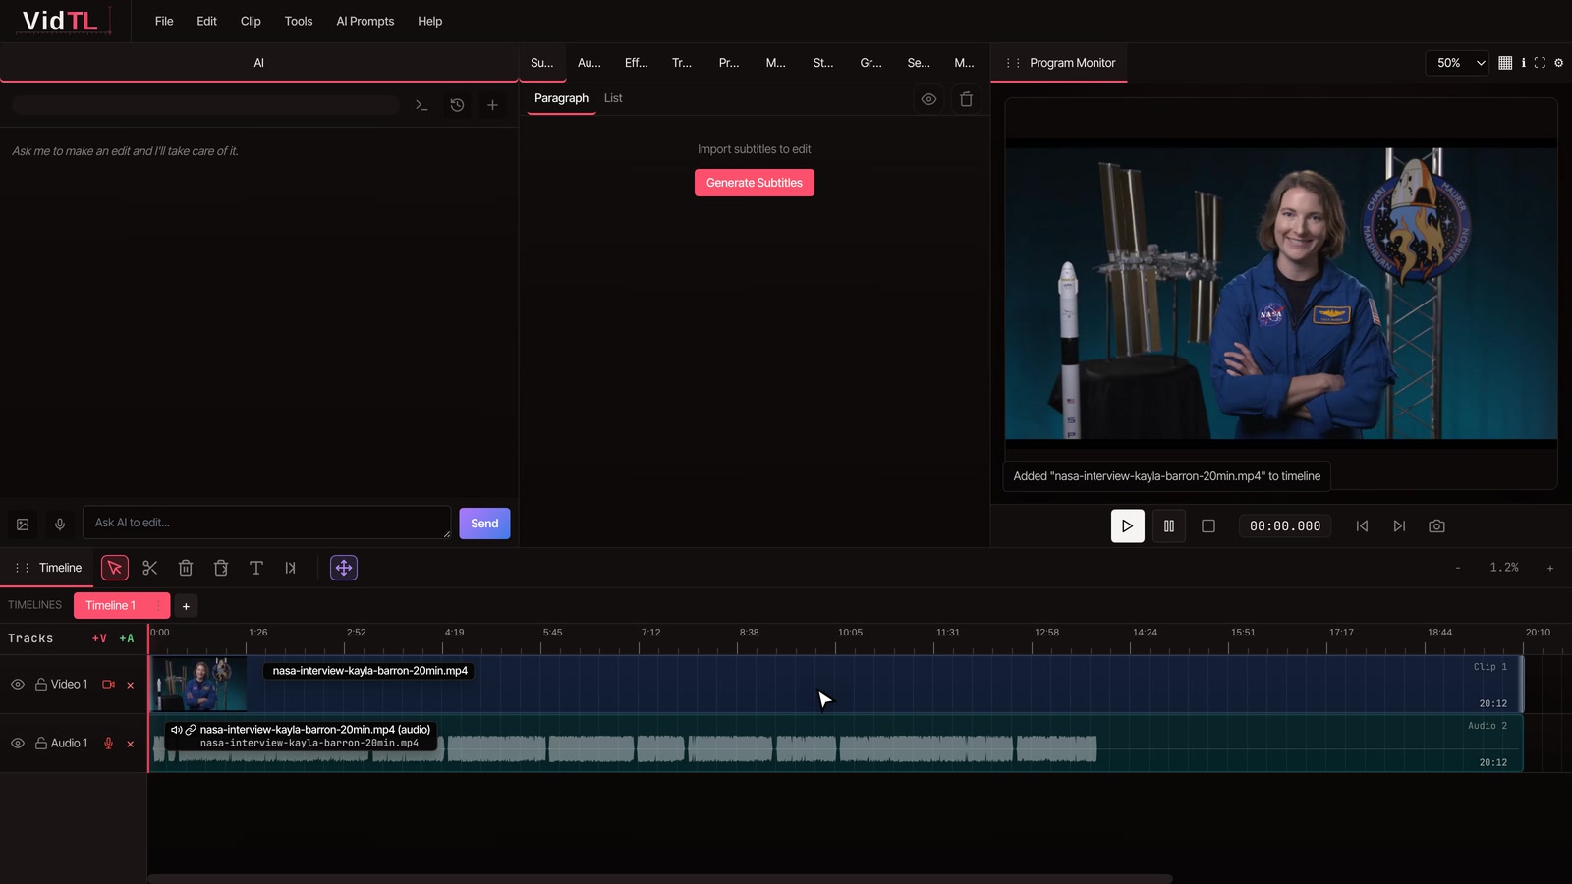
Task: Toggle grid overlay in Program Monitor
Action: (x=1505, y=63)
